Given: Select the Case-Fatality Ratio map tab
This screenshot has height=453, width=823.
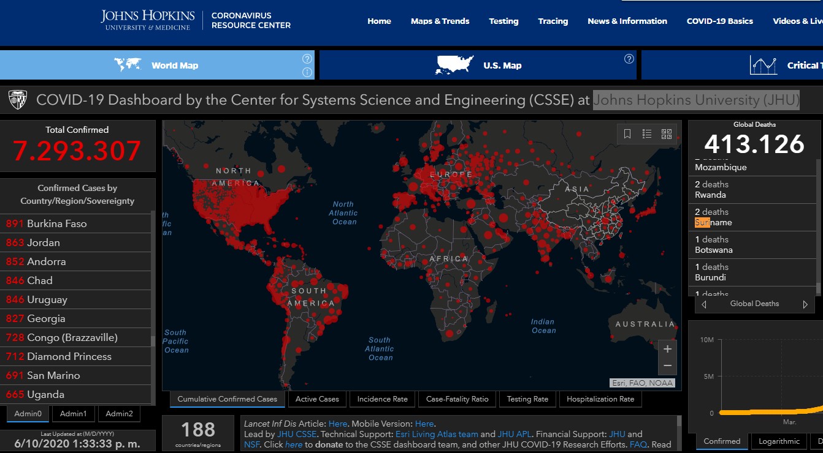Looking at the screenshot, I should tap(457, 399).
